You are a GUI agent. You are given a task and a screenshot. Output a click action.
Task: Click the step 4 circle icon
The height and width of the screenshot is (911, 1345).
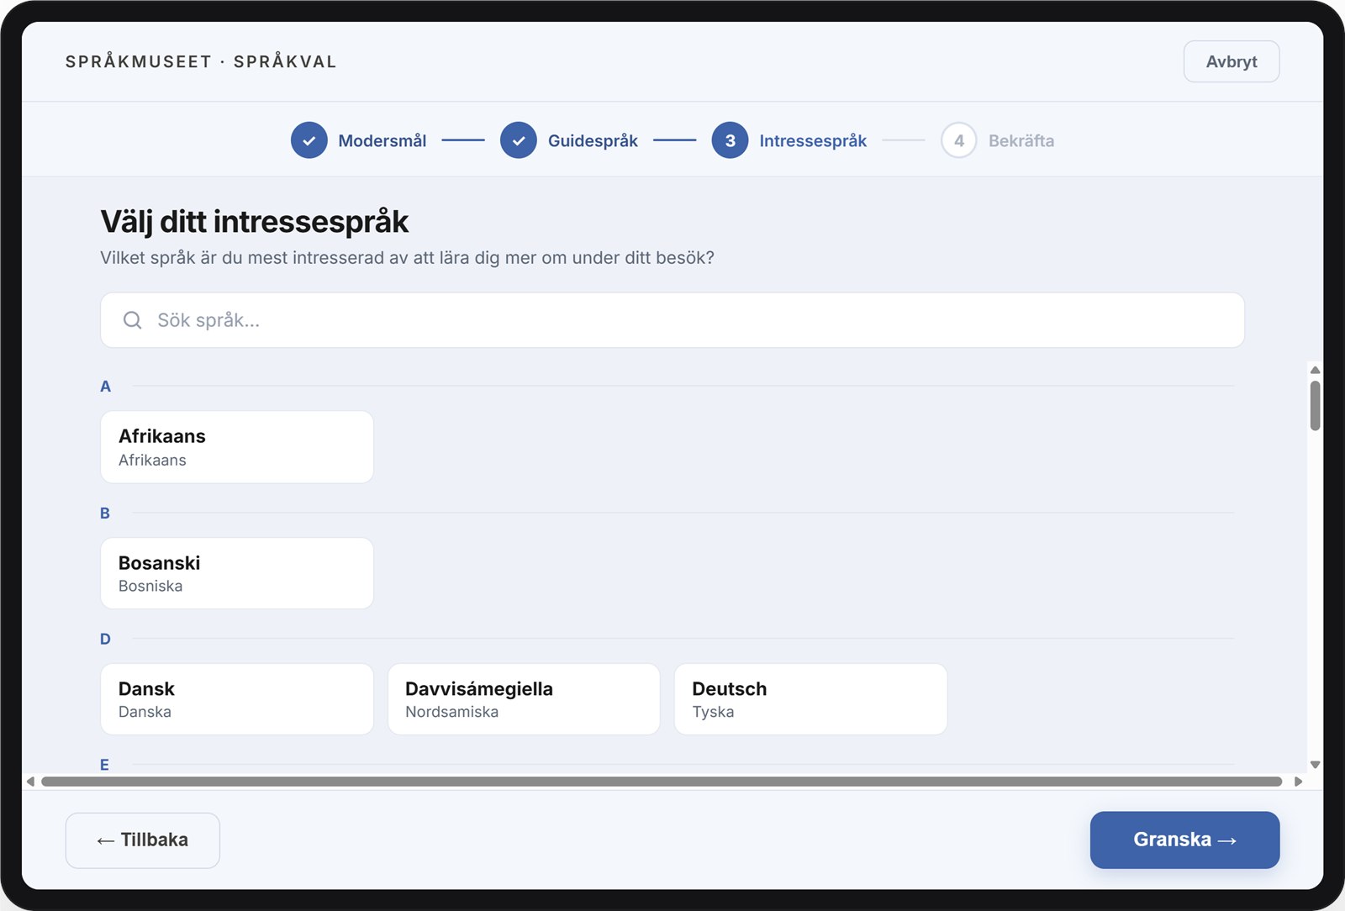[959, 140]
